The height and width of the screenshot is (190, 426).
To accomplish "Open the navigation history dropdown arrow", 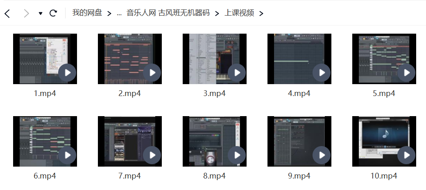I will point(41,14).
